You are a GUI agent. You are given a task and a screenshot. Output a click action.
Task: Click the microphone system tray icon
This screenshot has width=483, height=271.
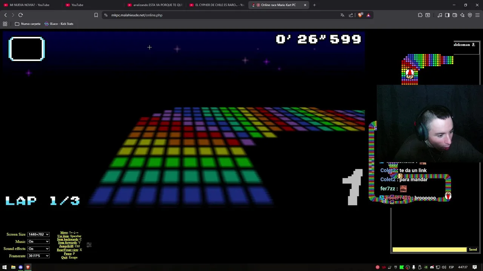414,267
